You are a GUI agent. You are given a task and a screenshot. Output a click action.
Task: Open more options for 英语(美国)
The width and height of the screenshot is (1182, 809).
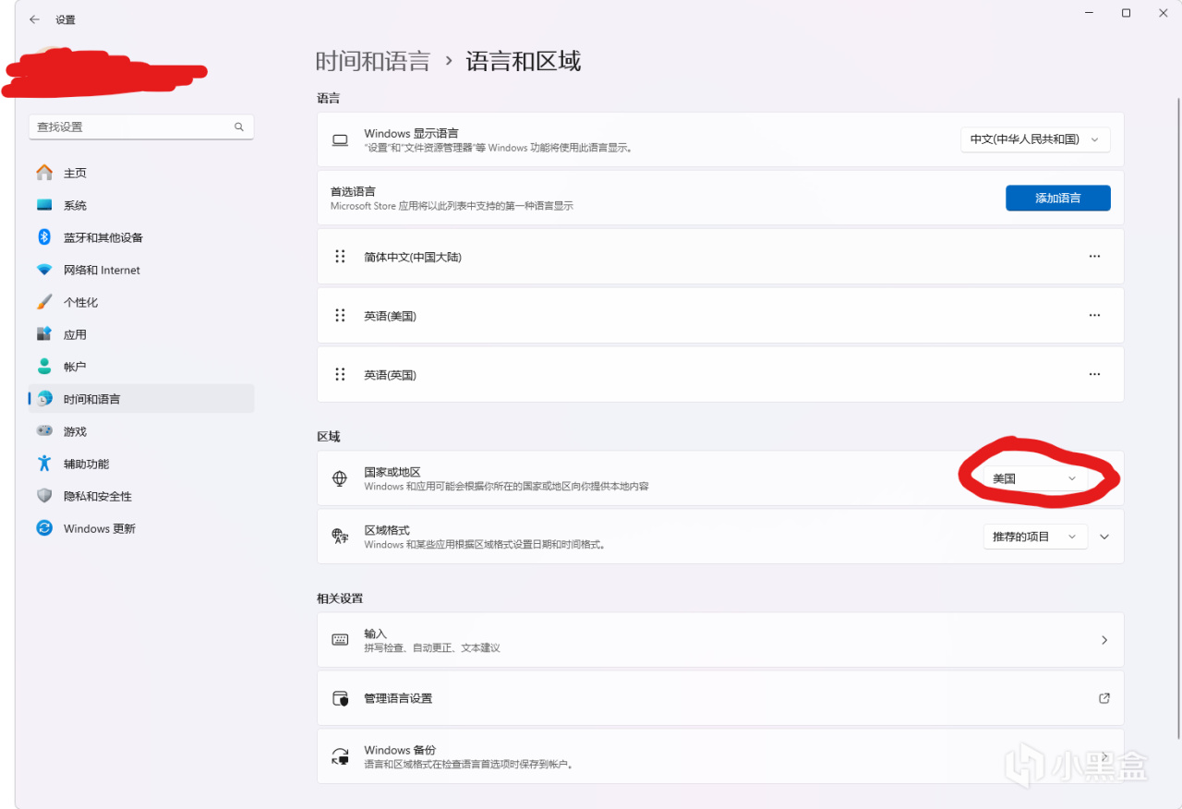pos(1094,316)
